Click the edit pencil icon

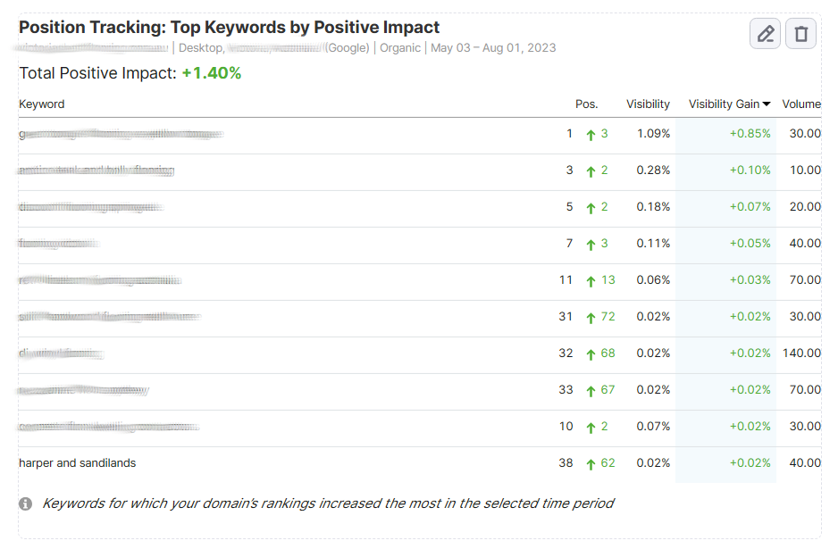tap(765, 34)
